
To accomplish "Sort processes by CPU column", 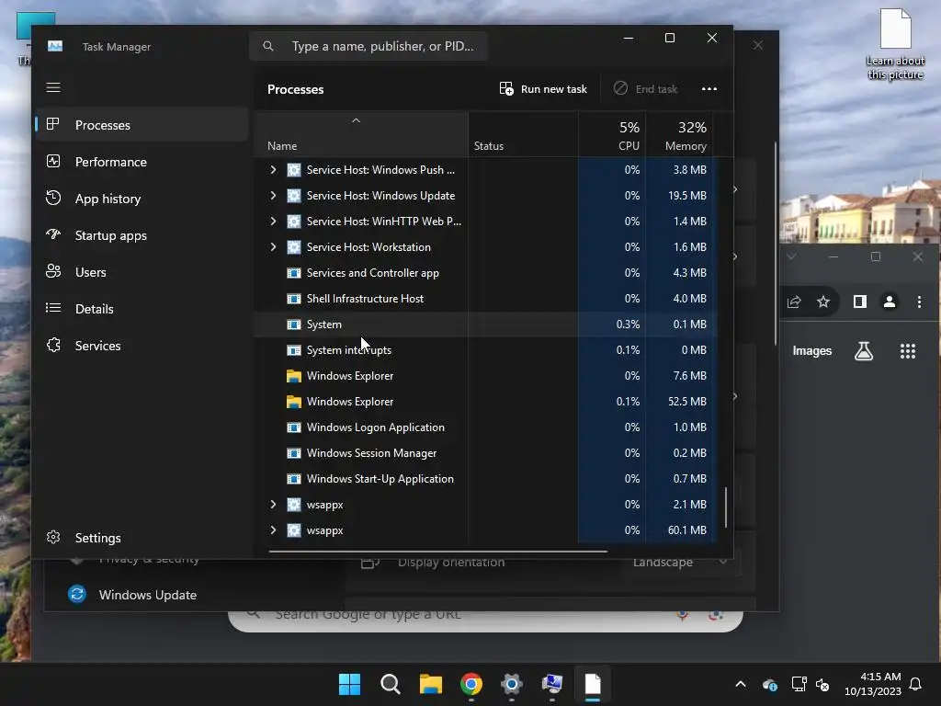I will click(x=613, y=134).
